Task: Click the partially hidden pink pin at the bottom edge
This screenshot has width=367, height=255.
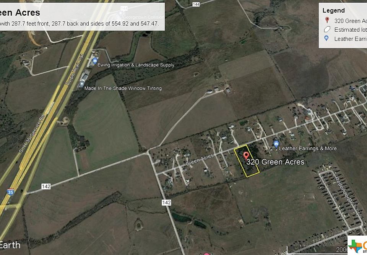Action: pyautogui.click(x=206, y=253)
